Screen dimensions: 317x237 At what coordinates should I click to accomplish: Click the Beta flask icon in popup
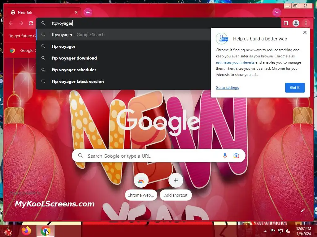(x=222, y=39)
